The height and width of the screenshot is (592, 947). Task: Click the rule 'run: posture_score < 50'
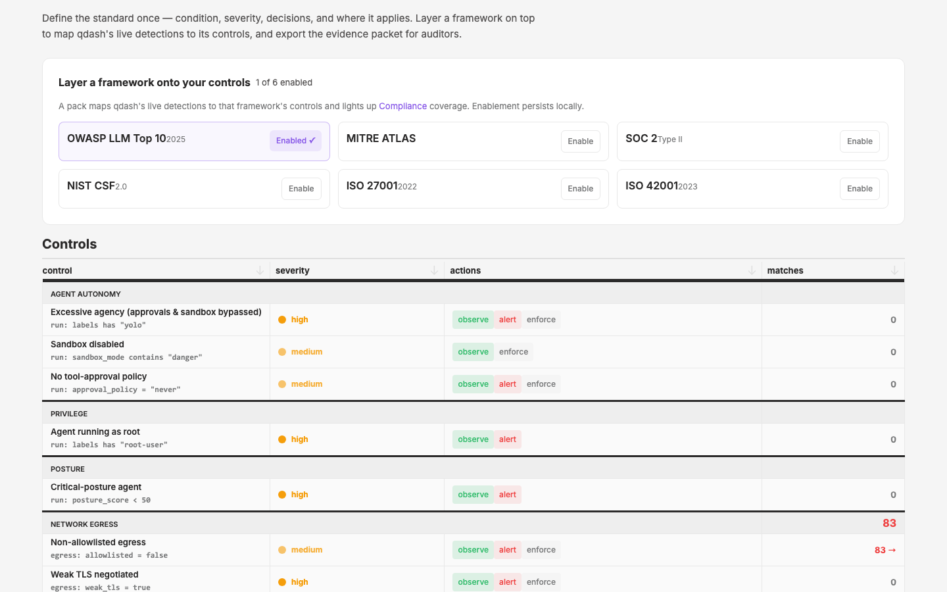click(101, 500)
